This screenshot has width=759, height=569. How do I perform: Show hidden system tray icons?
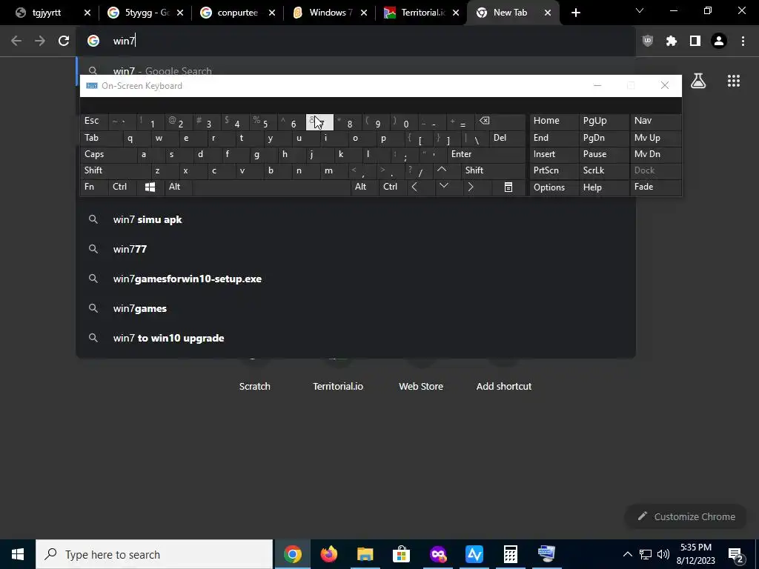pyautogui.click(x=627, y=554)
